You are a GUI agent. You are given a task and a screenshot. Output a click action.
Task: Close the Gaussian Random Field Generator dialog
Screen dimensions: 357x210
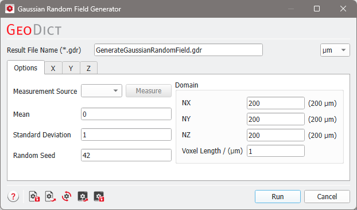pos(343,9)
